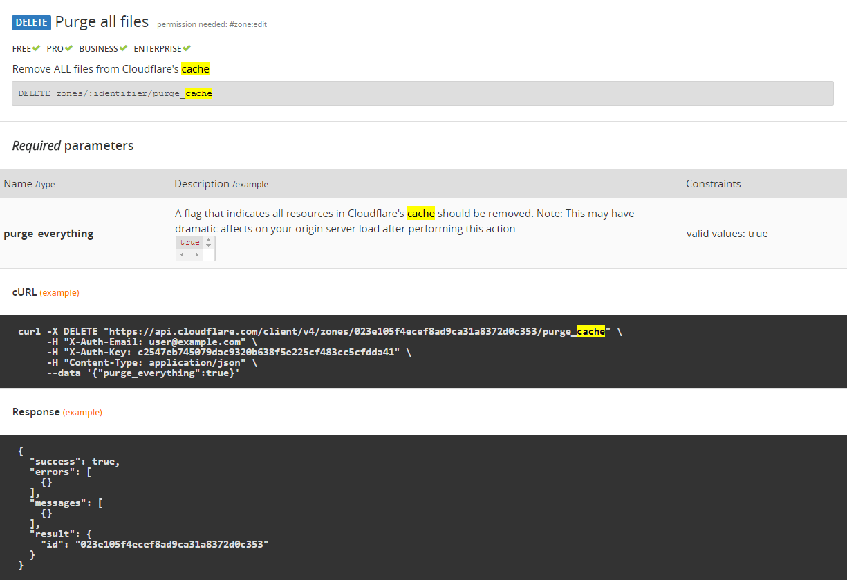Click the result id value in Response
Image resolution: width=847 pixels, height=580 pixels.
point(171,545)
